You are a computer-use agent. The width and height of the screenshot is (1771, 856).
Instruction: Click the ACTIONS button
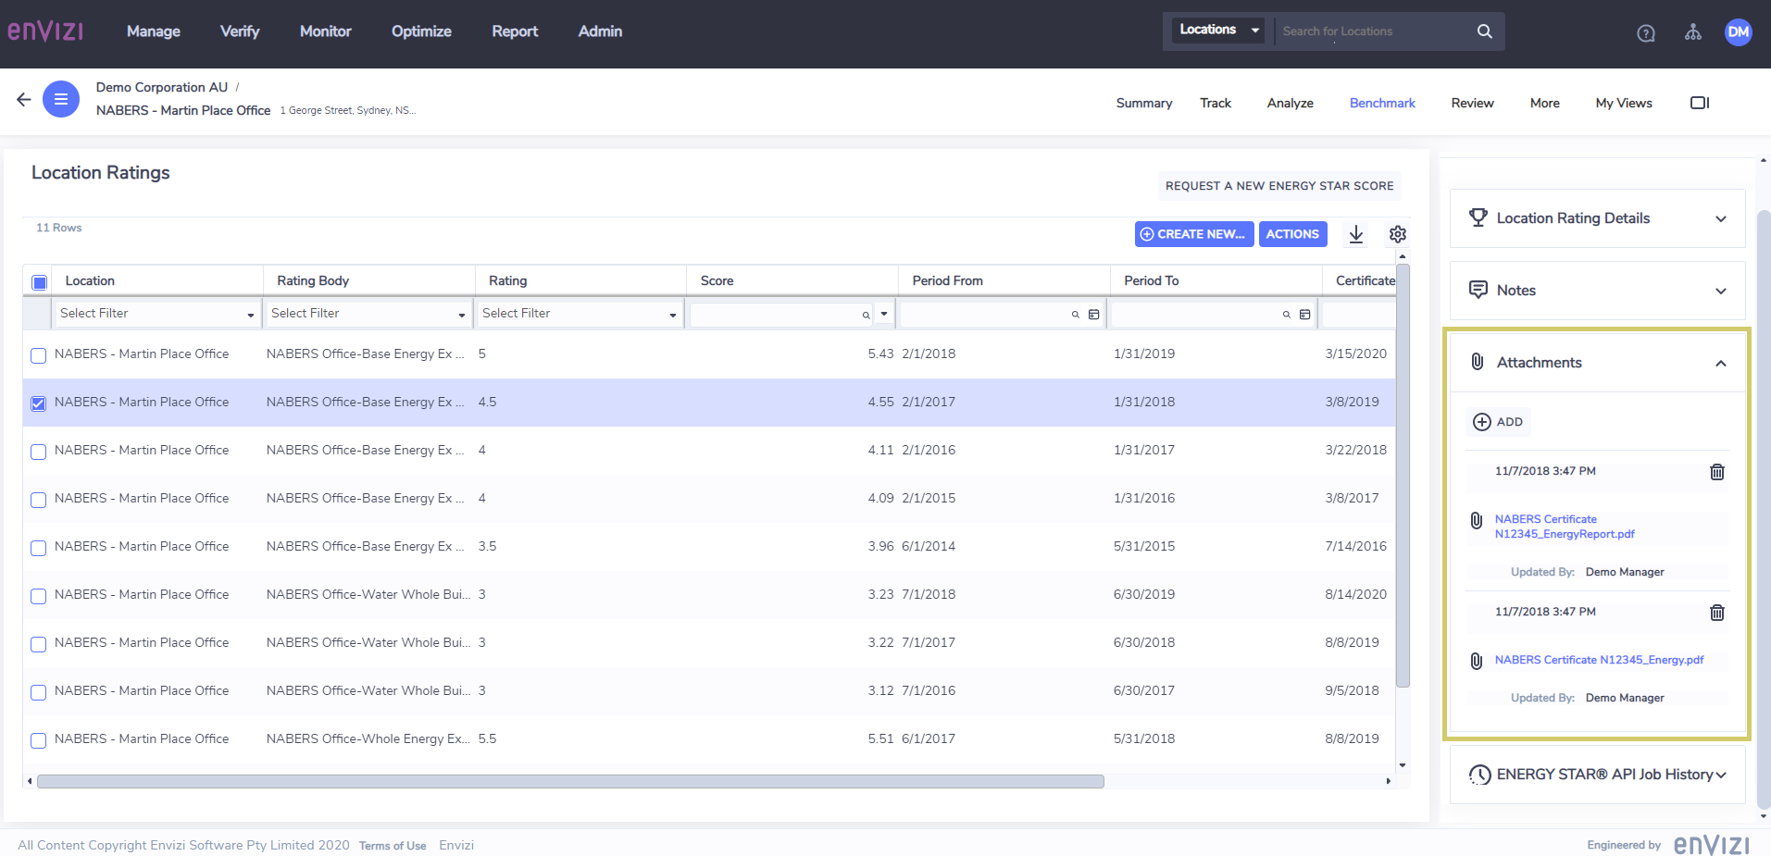(1292, 234)
